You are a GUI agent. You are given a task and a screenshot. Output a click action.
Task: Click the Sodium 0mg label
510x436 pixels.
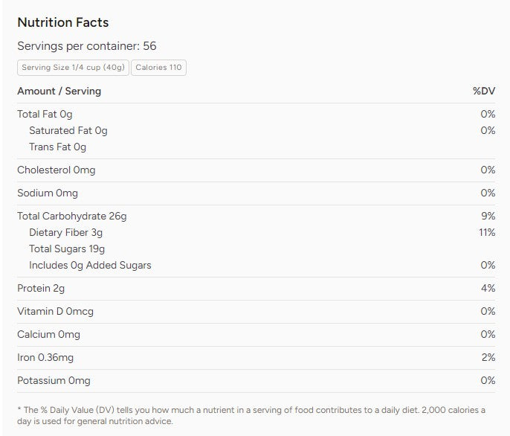pyautogui.click(x=48, y=193)
